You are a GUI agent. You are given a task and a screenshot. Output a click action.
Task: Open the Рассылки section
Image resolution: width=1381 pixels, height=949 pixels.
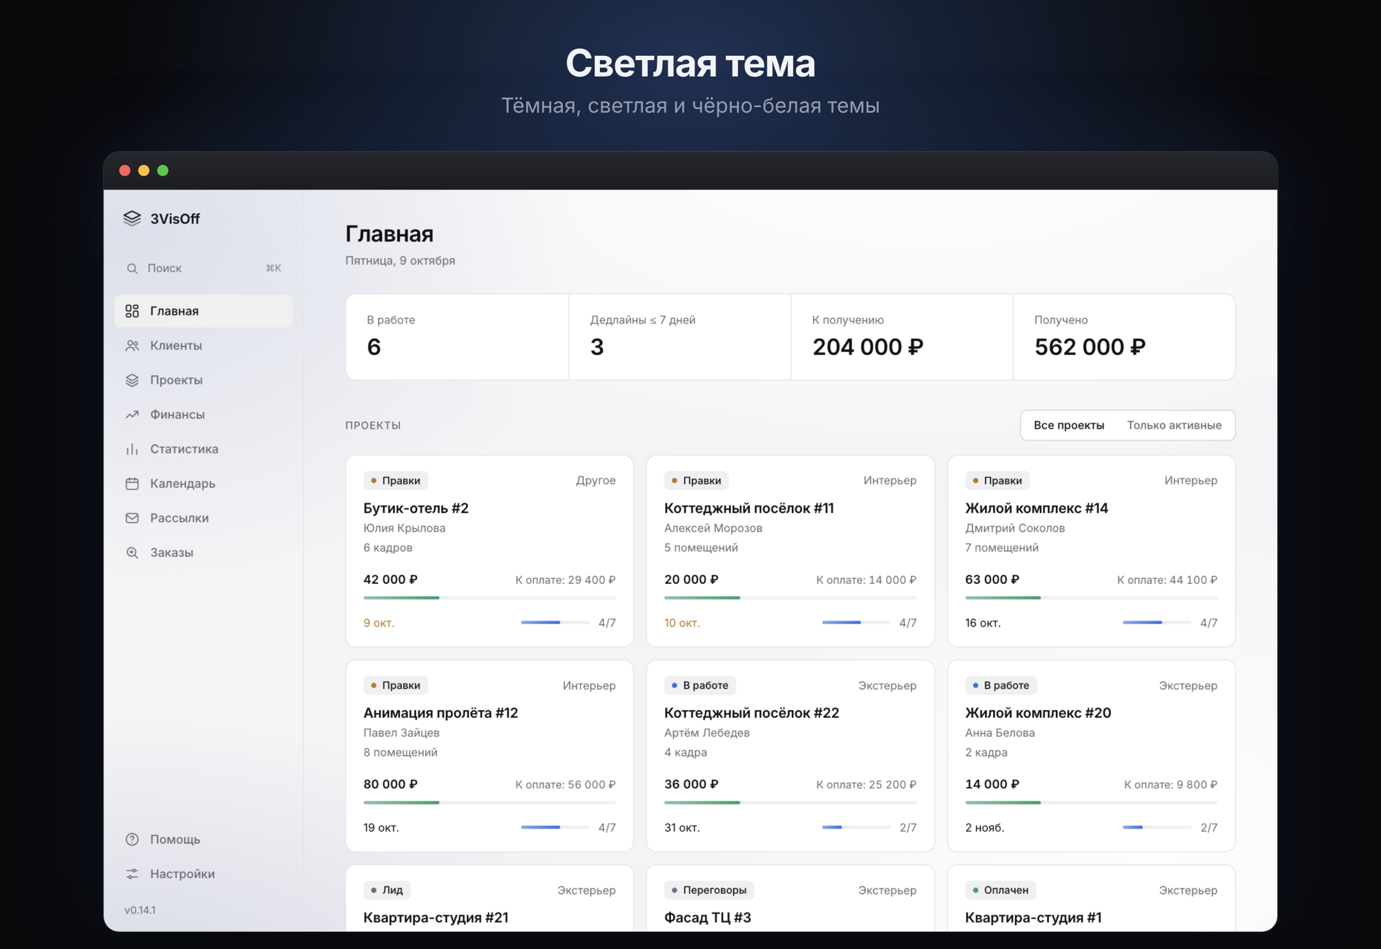click(203, 518)
